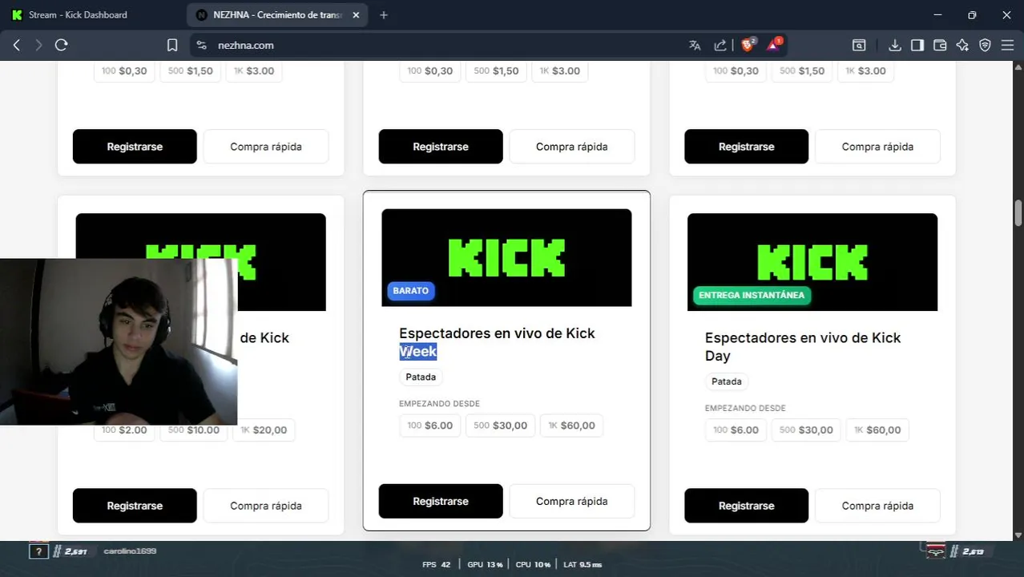Close the NEZHNA tab
This screenshot has width=1024, height=577.
(x=356, y=14)
